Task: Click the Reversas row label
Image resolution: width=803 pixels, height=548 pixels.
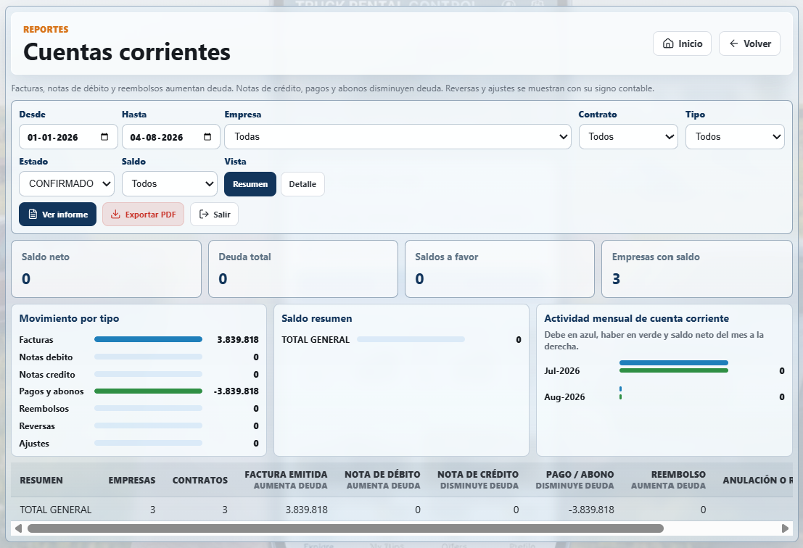Action: pyautogui.click(x=37, y=426)
